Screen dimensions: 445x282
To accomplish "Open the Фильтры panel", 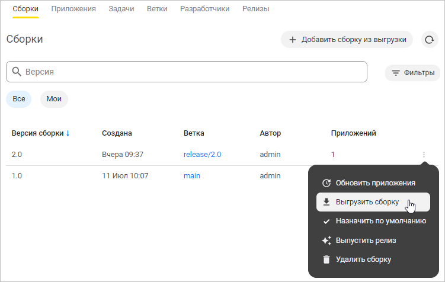I will click(412, 73).
